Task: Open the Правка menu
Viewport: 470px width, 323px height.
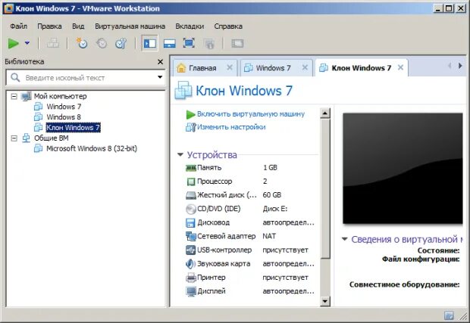Action: [49, 26]
